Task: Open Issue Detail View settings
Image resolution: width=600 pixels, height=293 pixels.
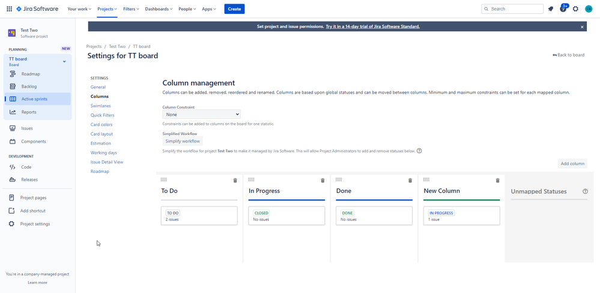Action: pyautogui.click(x=107, y=162)
